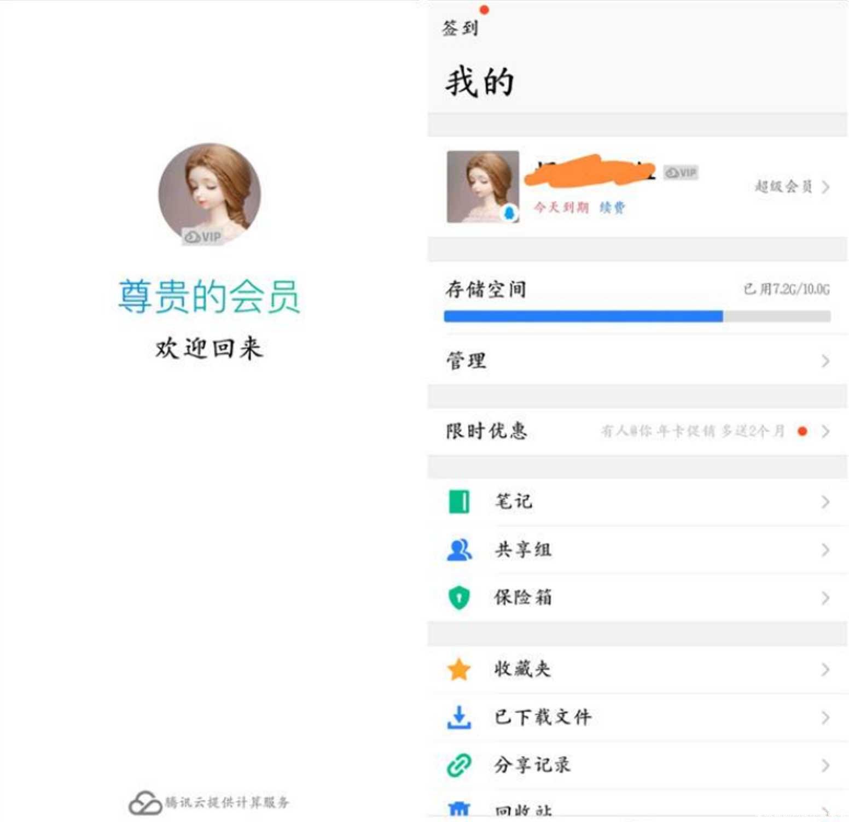The height and width of the screenshot is (822, 849).
Task: Click the green 笔记 notebook icon
Action: [x=459, y=502]
